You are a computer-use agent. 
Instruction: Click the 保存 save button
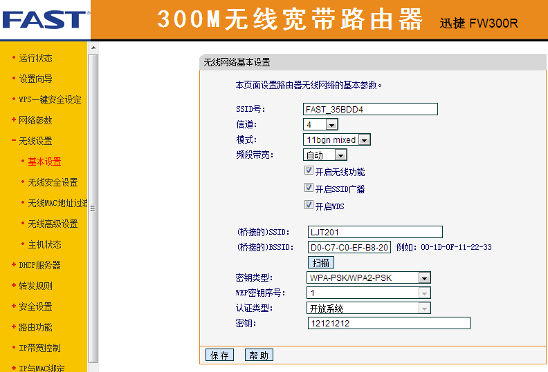(x=219, y=355)
